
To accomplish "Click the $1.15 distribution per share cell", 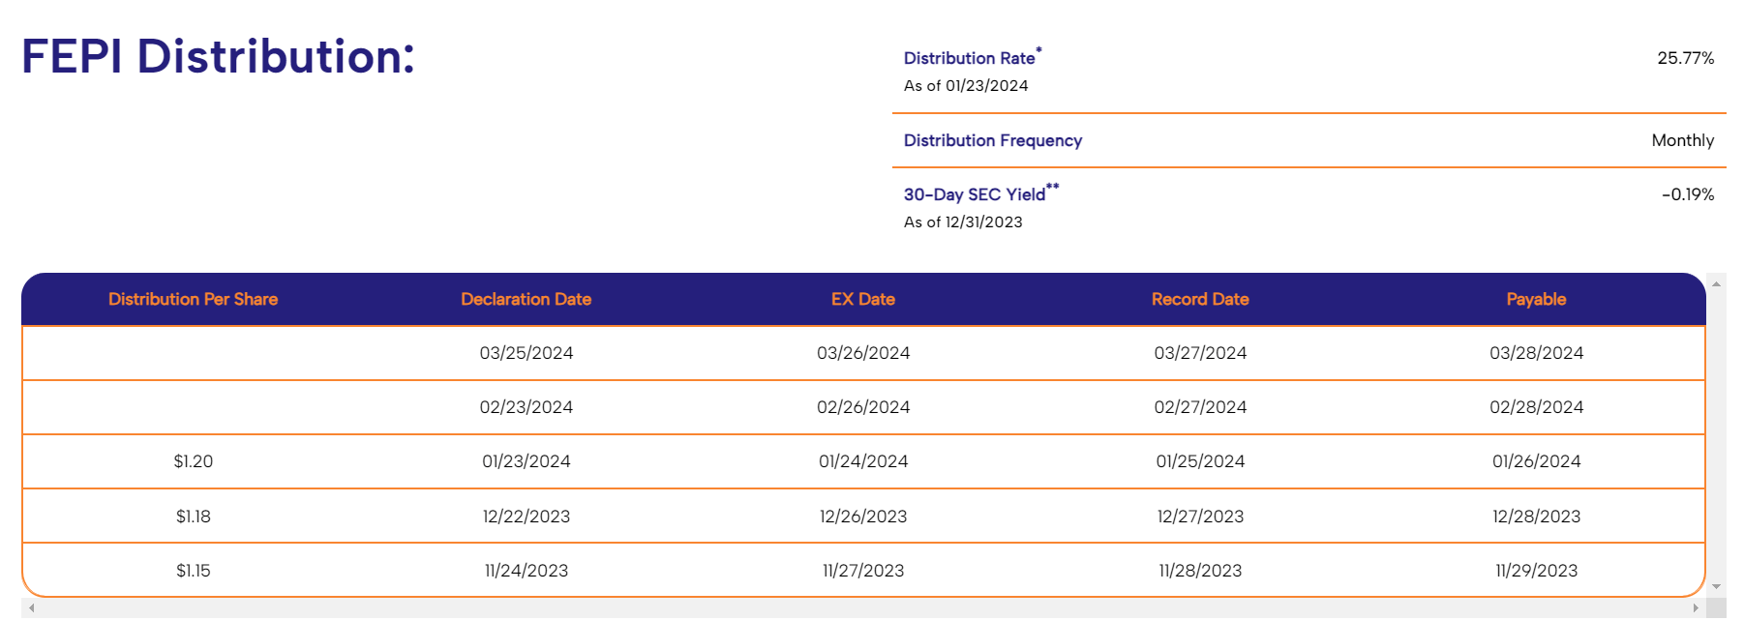I will [x=193, y=571].
